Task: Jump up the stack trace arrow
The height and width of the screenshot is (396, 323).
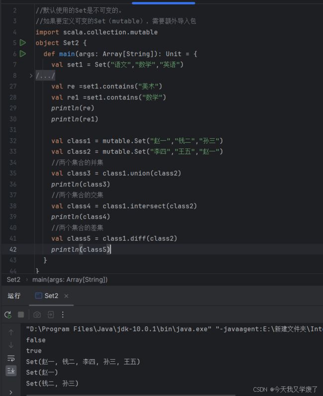Action: pos(11,332)
